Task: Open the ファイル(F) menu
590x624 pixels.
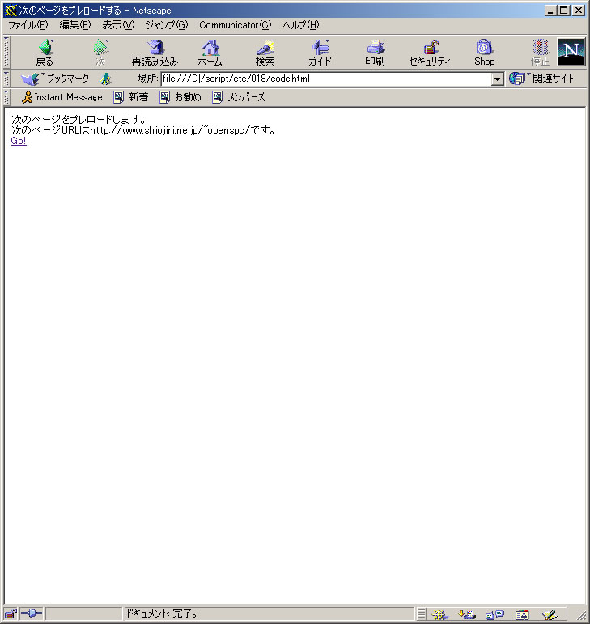Action: click(28, 25)
